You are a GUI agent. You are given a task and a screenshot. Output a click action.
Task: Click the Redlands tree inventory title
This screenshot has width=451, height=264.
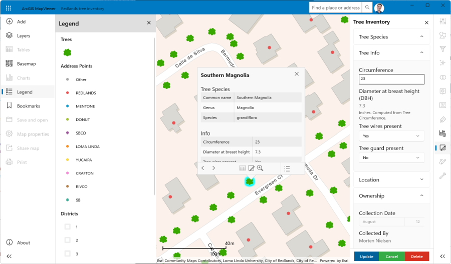(x=83, y=8)
